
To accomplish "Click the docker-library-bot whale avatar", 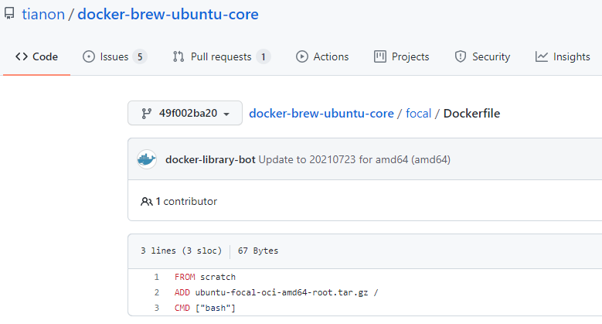I will 147,159.
